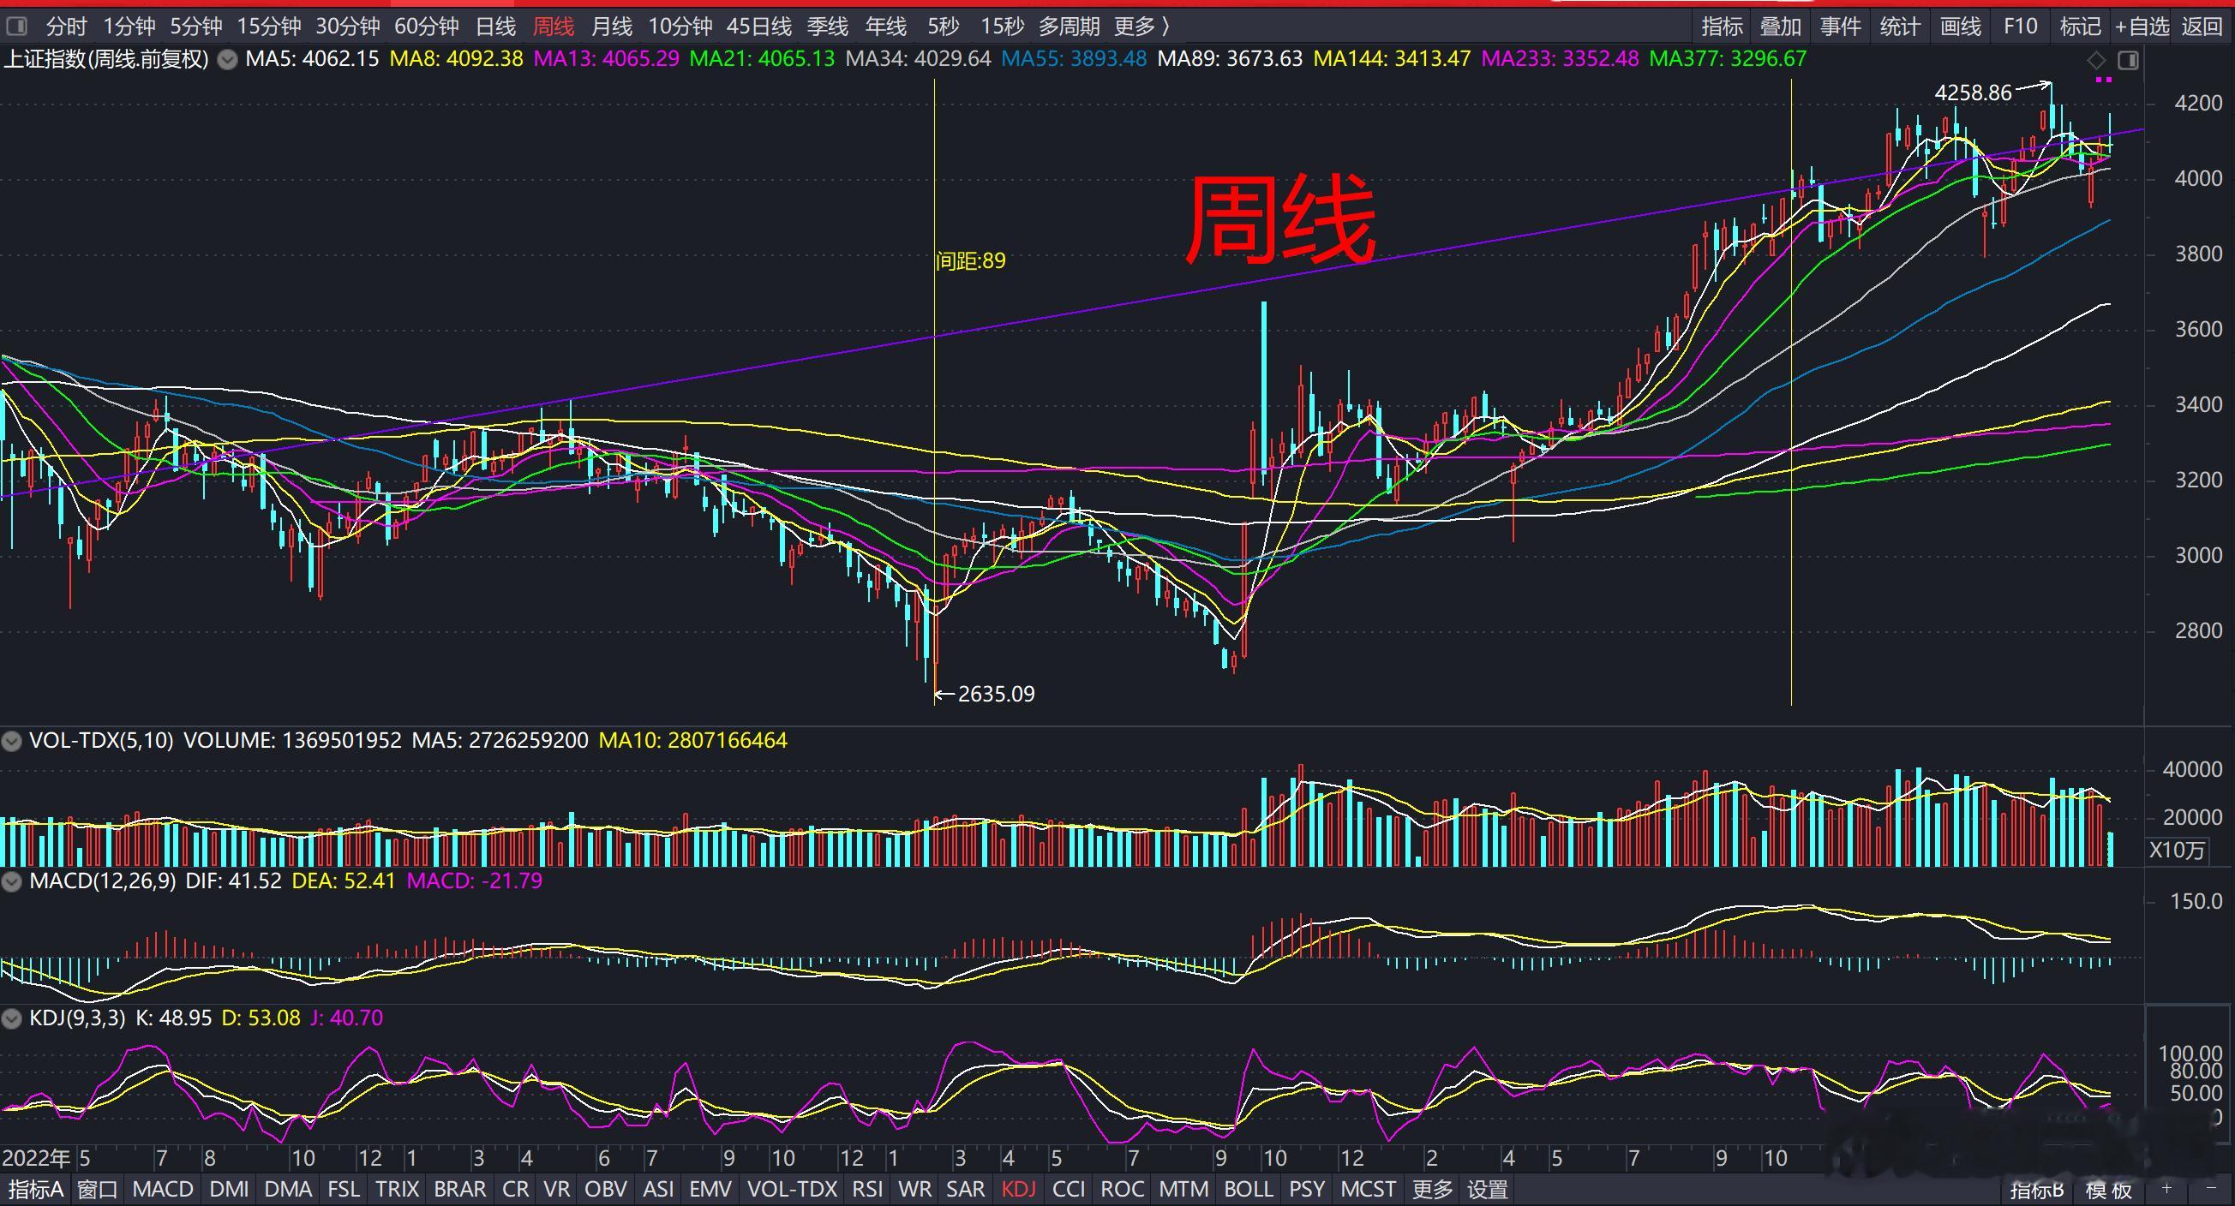Toggle the left sidebar panel icon
The width and height of the screenshot is (2235, 1206).
click(16, 26)
